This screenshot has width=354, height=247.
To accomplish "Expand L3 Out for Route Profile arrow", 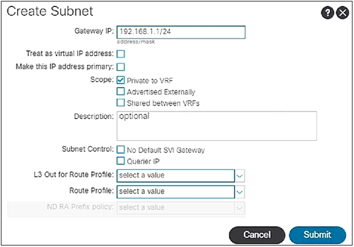I will pos(239,175).
